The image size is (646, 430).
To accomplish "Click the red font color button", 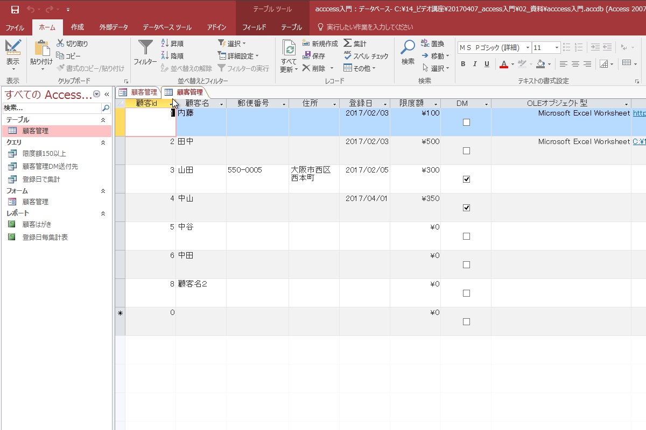I will pyautogui.click(x=504, y=64).
